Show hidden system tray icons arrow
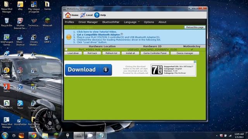The height and width of the screenshot is (139, 248). coord(217,136)
